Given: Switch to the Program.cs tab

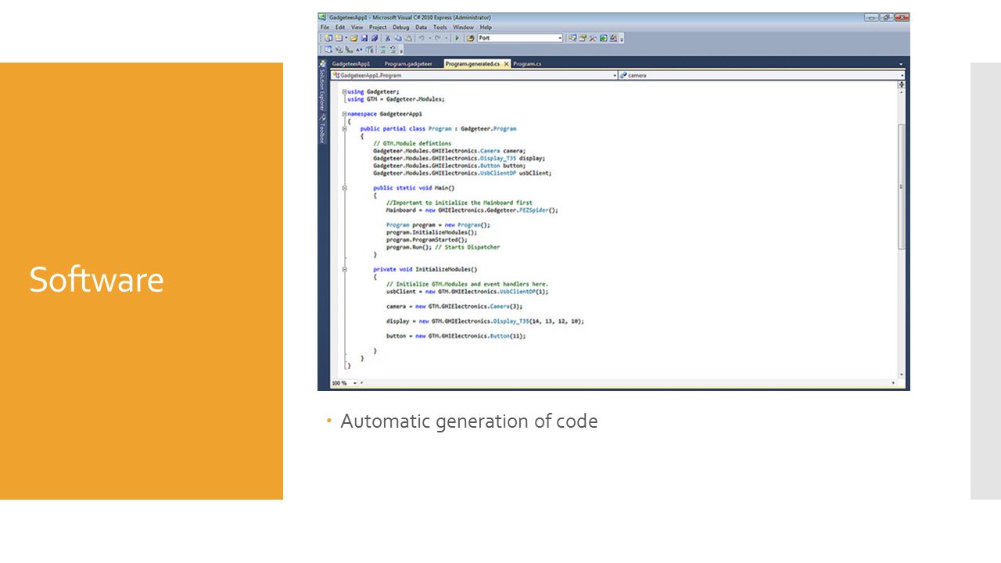Looking at the screenshot, I should [528, 64].
